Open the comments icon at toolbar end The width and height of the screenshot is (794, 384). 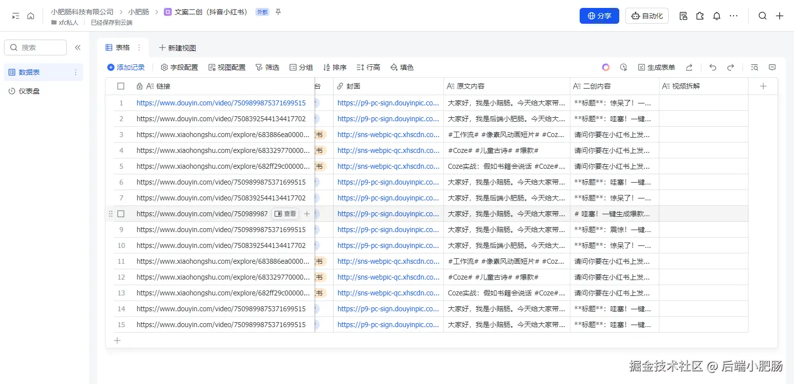[x=772, y=67]
